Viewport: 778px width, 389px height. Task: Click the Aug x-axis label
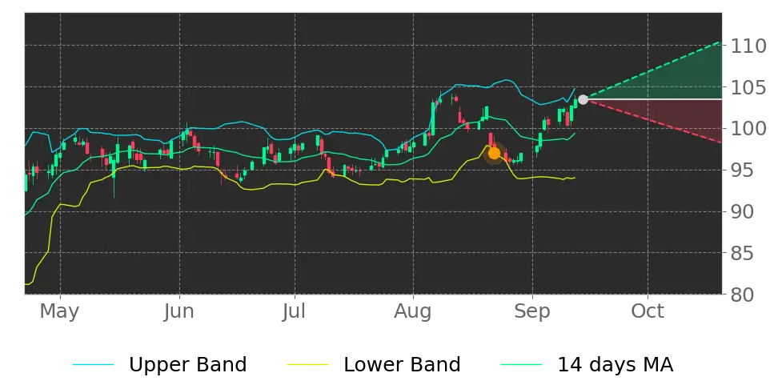coord(413,311)
